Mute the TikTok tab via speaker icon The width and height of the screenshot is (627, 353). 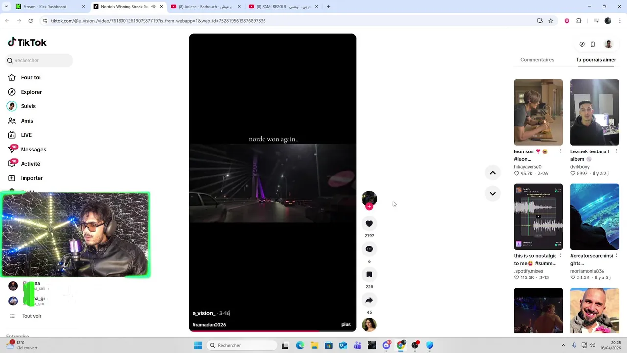point(153,7)
